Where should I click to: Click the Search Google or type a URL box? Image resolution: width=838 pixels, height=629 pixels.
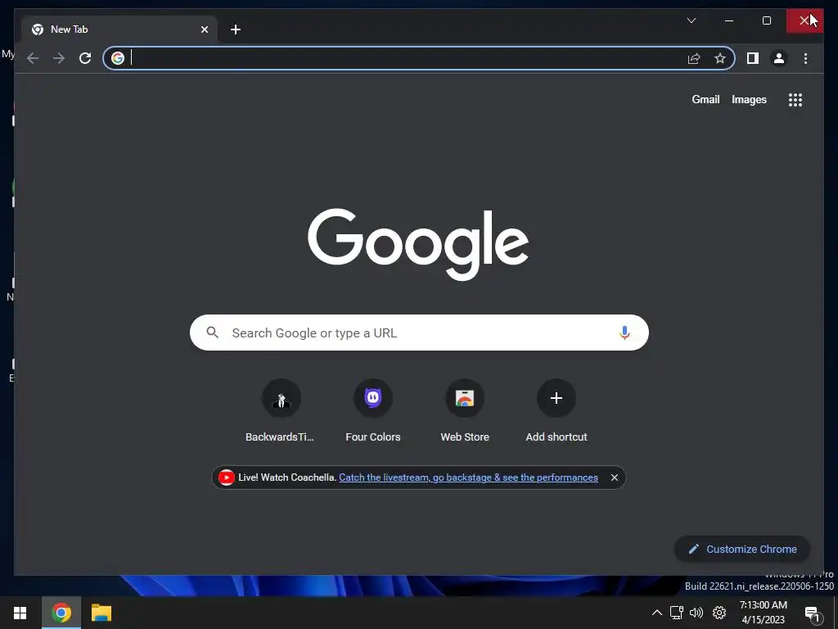419,333
